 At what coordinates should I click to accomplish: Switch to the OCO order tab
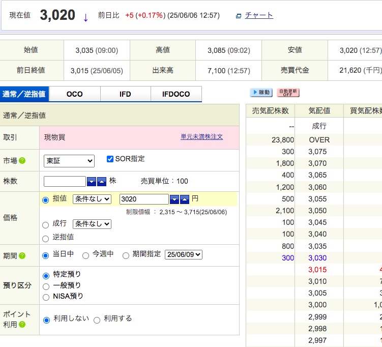(x=75, y=94)
